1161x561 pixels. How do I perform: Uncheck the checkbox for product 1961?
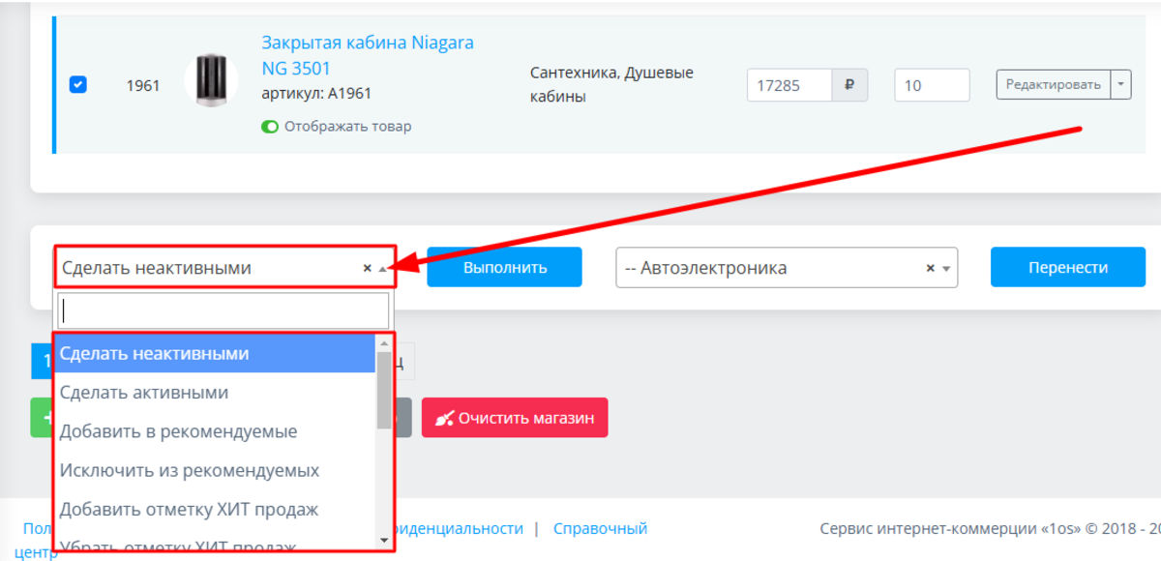coord(78,85)
